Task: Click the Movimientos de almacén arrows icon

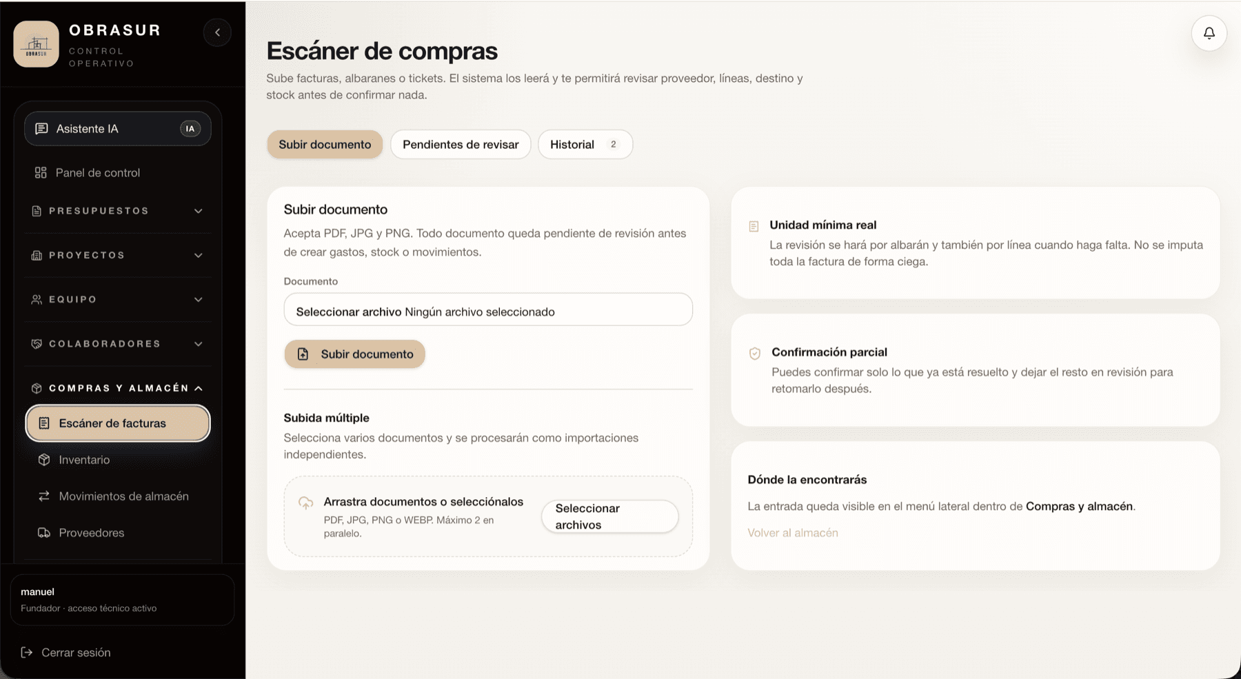Action: (44, 496)
